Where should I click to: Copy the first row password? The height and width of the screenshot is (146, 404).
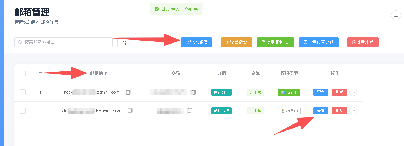(x=194, y=92)
